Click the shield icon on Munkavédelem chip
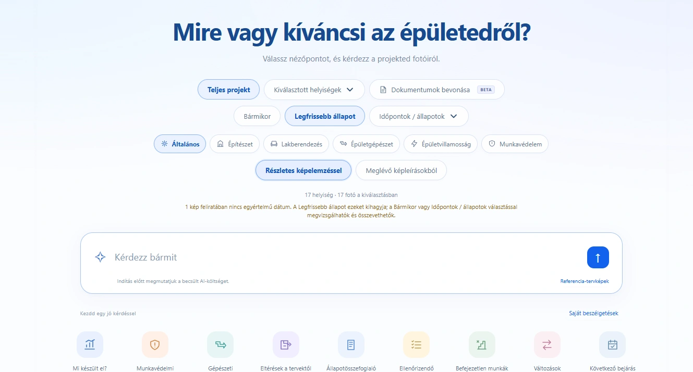The width and height of the screenshot is (693, 372). click(492, 144)
